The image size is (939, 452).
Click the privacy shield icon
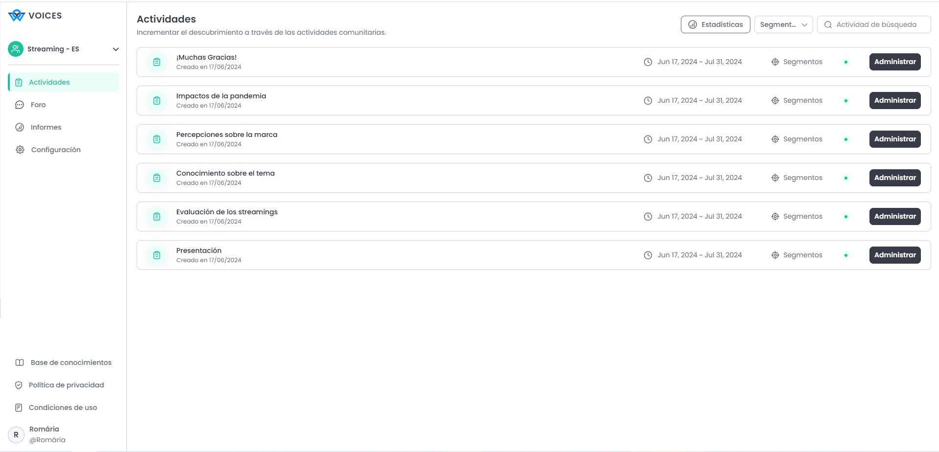point(19,385)
